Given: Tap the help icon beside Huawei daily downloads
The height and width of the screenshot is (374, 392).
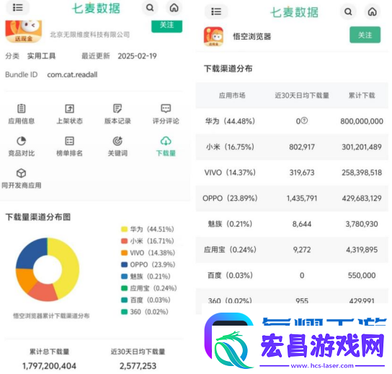Looking at the screenshot, I should [304, 121].
